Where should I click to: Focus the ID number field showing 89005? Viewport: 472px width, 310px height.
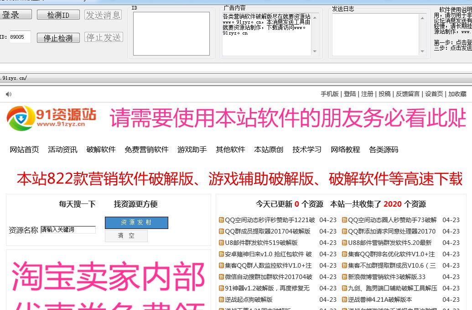20,37
